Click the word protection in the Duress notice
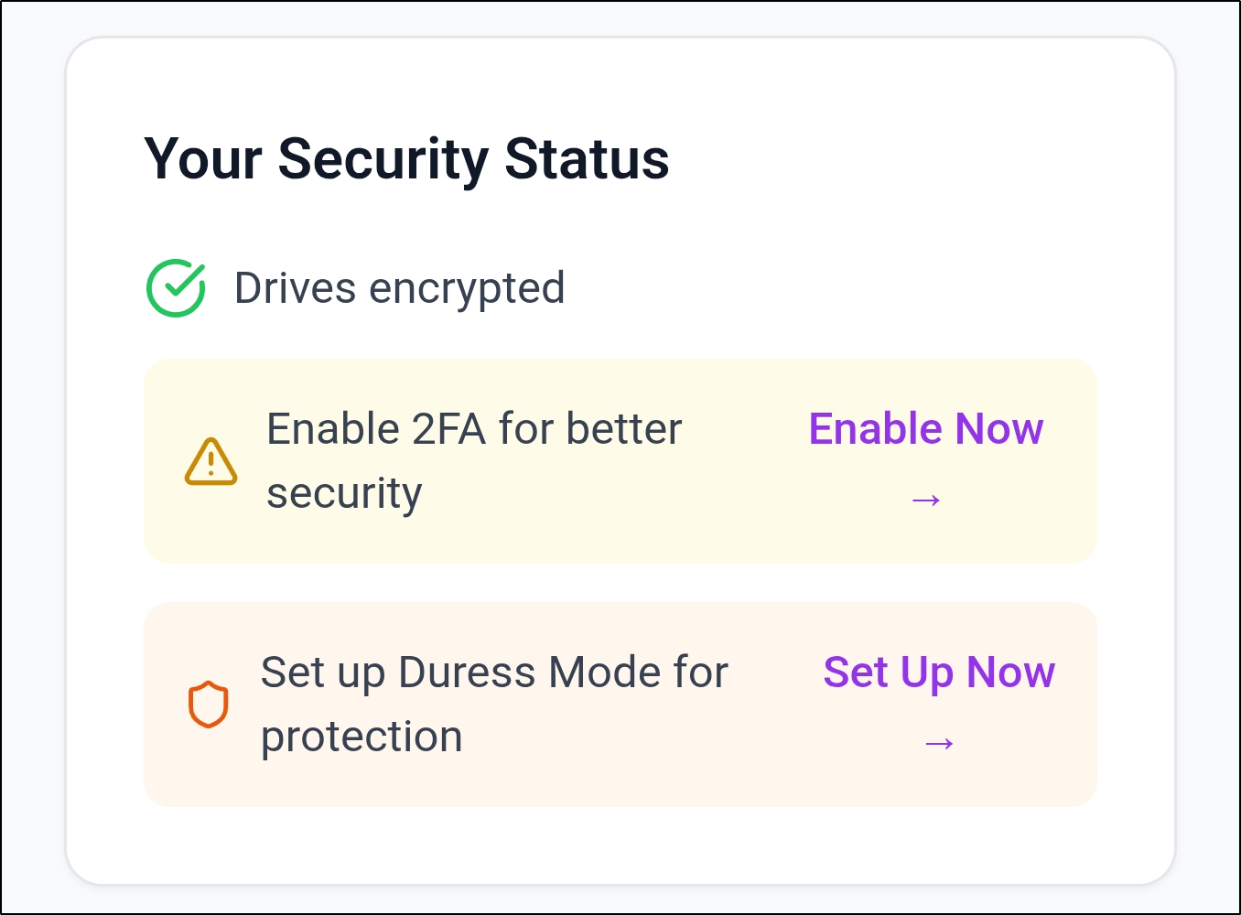 (362, 737)
